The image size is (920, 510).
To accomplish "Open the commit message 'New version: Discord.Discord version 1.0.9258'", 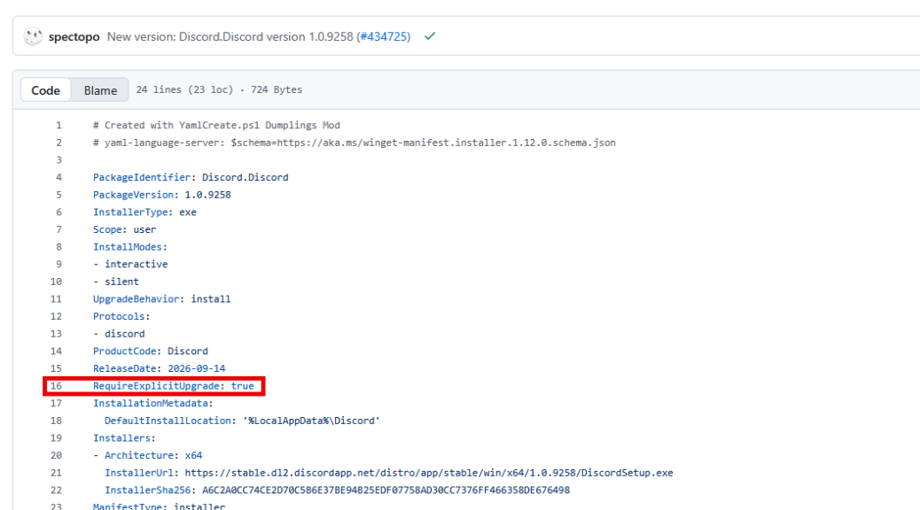I will (230, 36).
